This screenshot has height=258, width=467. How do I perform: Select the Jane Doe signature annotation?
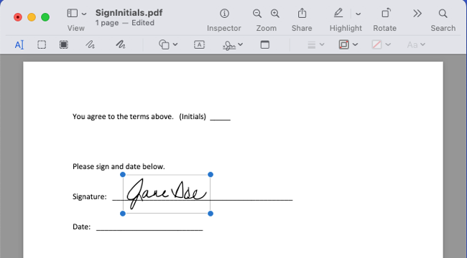[167, 193]
